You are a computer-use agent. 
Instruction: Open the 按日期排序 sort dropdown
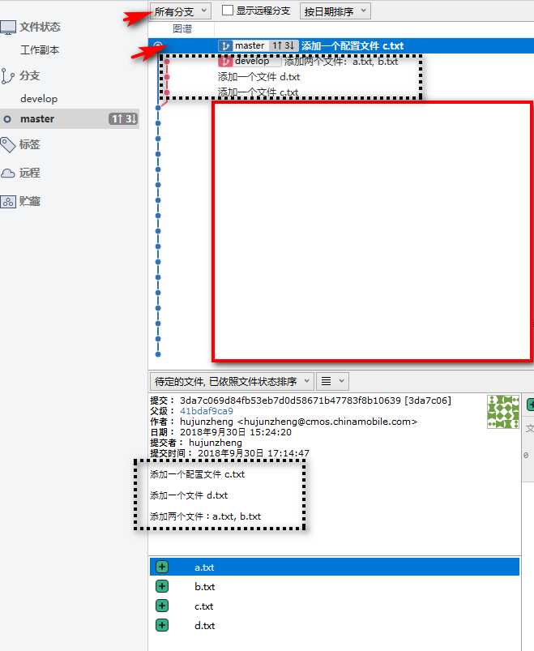click(335, 11)
